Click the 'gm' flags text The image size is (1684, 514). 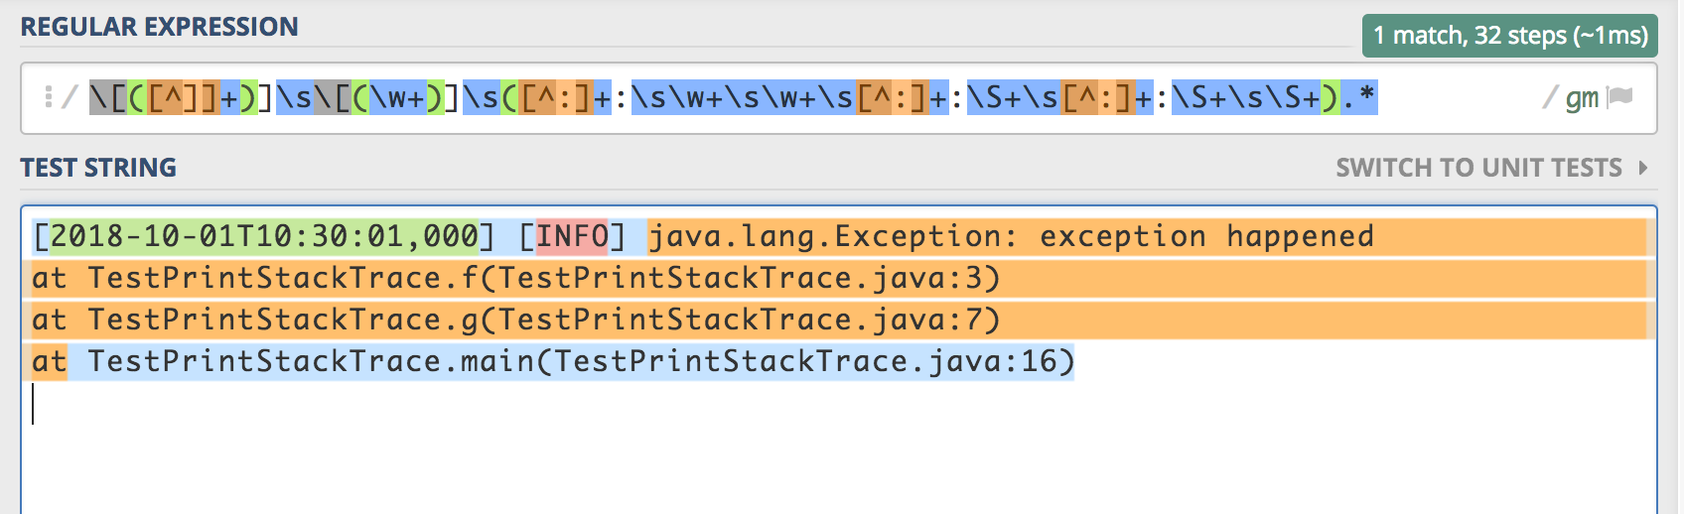pos(1582,98)
